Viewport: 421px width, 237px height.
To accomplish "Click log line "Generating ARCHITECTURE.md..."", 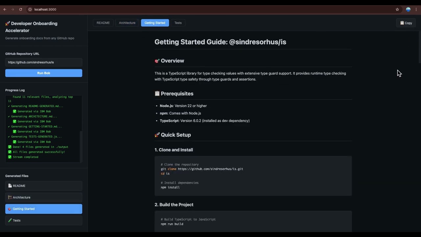I will click(33, 117).
